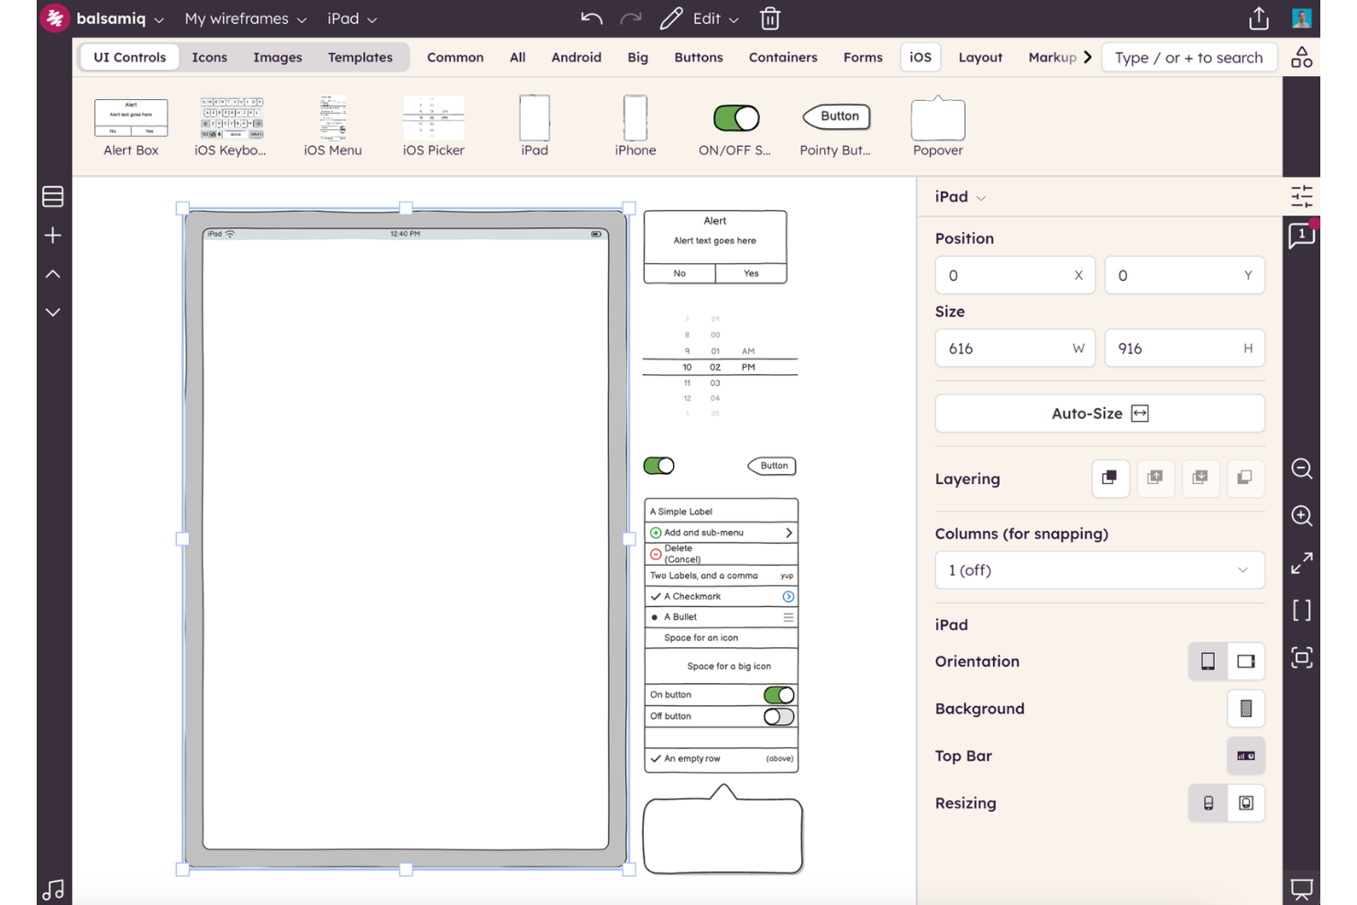Open the balsamiq app menu dropdown
The image size is (1357, 905).
[x=120, y=18]
